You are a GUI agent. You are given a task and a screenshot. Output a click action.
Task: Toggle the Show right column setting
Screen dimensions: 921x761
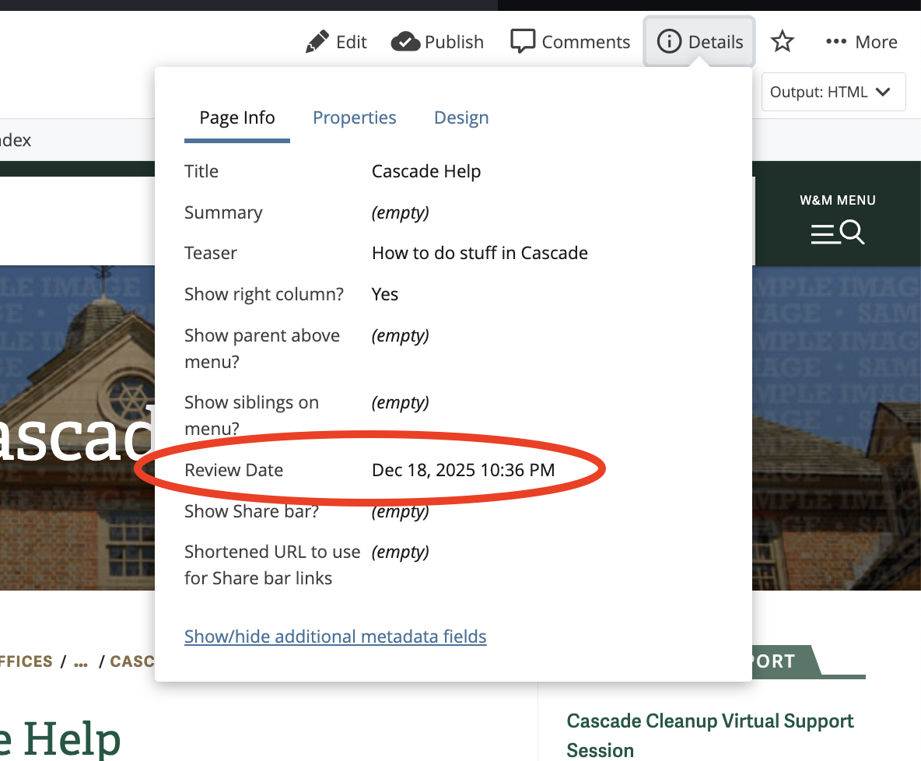point(385,294)
